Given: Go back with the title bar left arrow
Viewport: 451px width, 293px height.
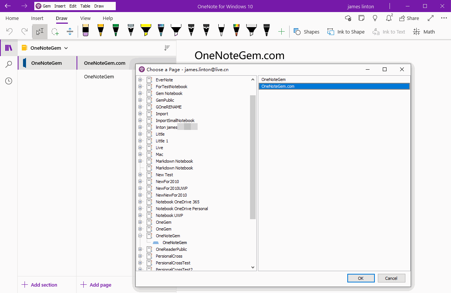Looking at the screenshot, I should coord(8,6).
